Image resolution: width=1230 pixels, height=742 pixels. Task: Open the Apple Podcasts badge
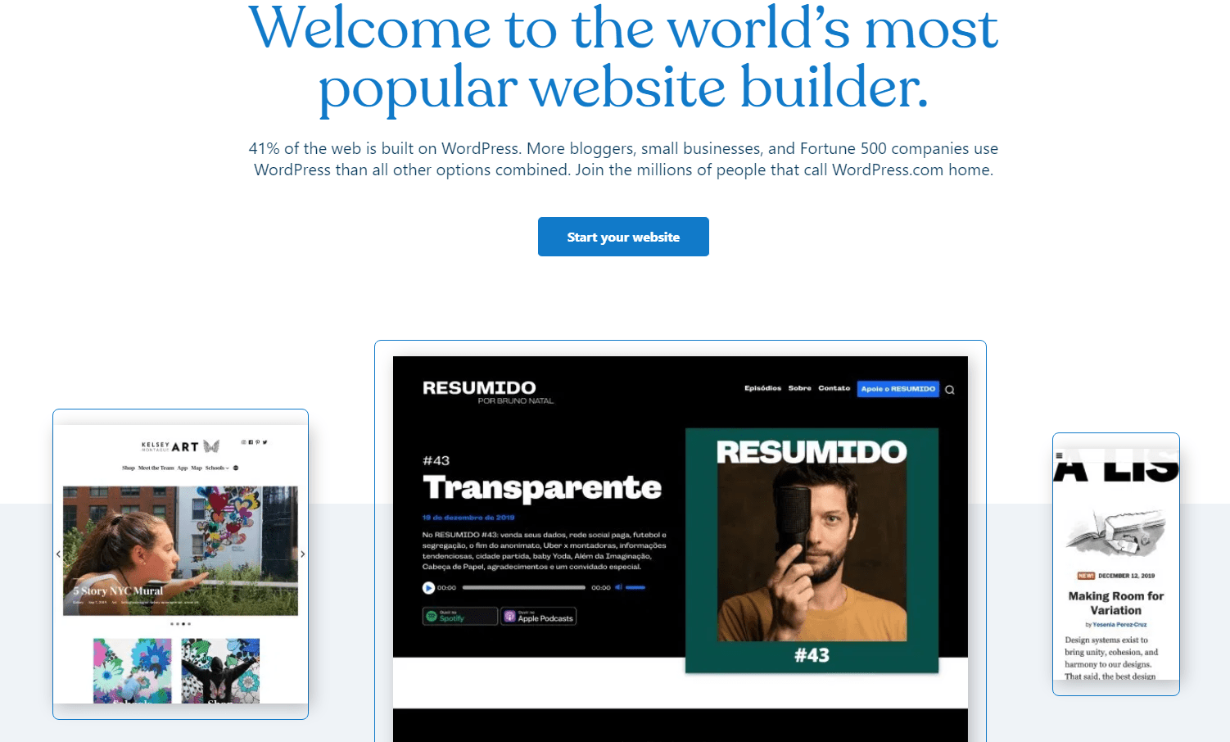(x=539, y=616)
